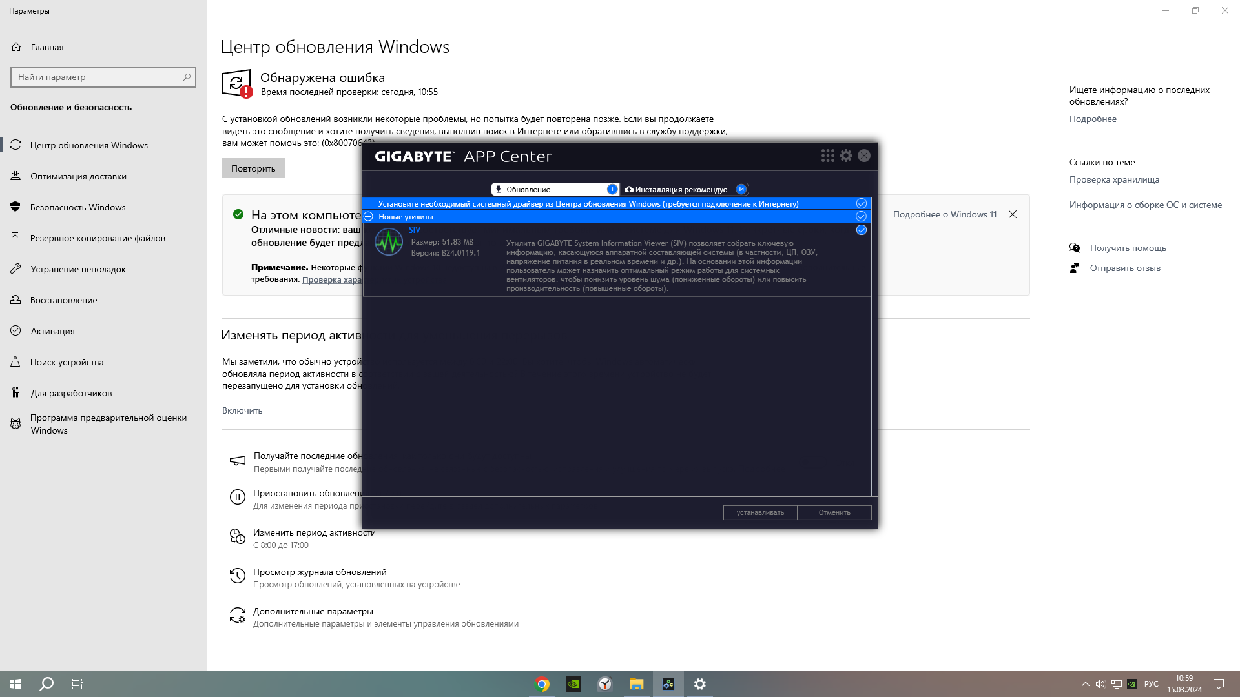Toggle the SIV utility checkbox
The width and height of the screenshot is (1240, 697).
pyautogui.click(x=861, y=230)
